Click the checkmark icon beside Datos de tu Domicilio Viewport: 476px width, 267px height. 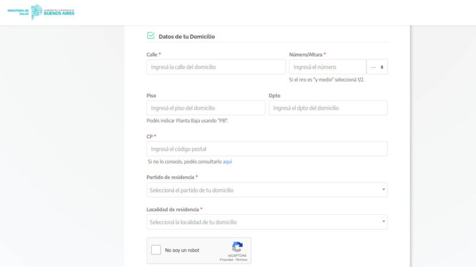(x=151, y=36)
